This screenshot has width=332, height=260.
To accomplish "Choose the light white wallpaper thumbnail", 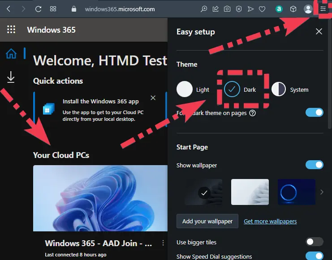I will (x=250, y=192).
